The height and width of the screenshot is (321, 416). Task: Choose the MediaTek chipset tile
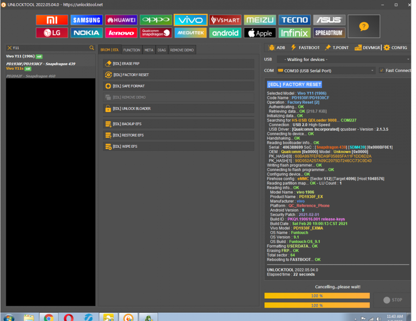coord(191,33)
